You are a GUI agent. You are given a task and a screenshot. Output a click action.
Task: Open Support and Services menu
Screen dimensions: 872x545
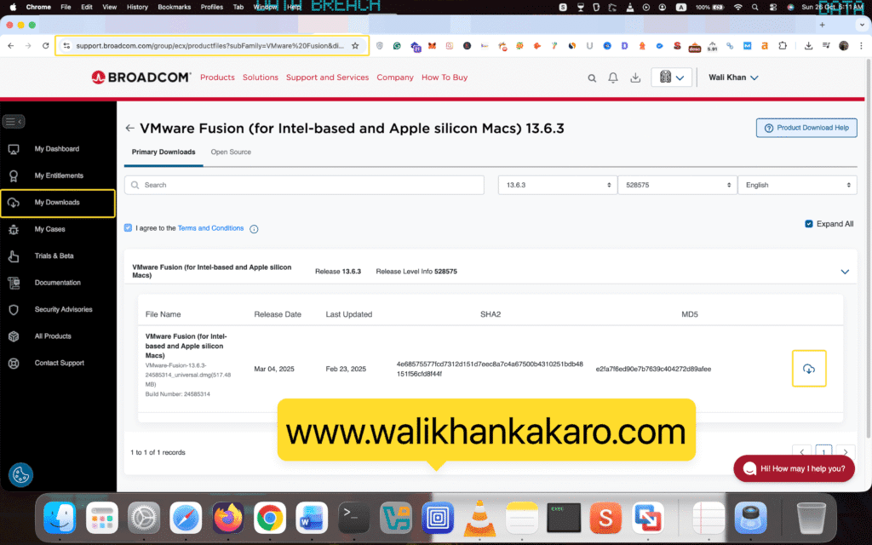coord(327,77)
